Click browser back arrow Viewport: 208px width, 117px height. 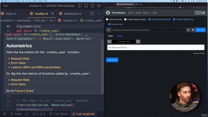106,8
